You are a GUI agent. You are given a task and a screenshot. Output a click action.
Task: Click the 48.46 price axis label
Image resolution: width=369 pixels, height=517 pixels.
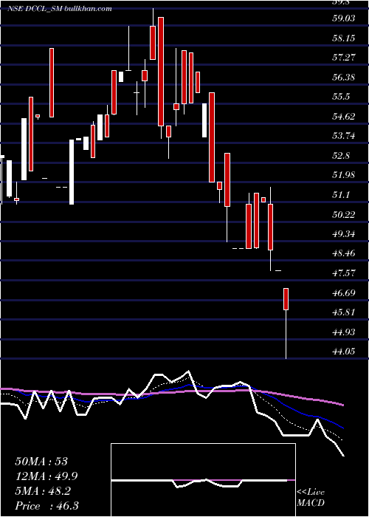(344, 253)
